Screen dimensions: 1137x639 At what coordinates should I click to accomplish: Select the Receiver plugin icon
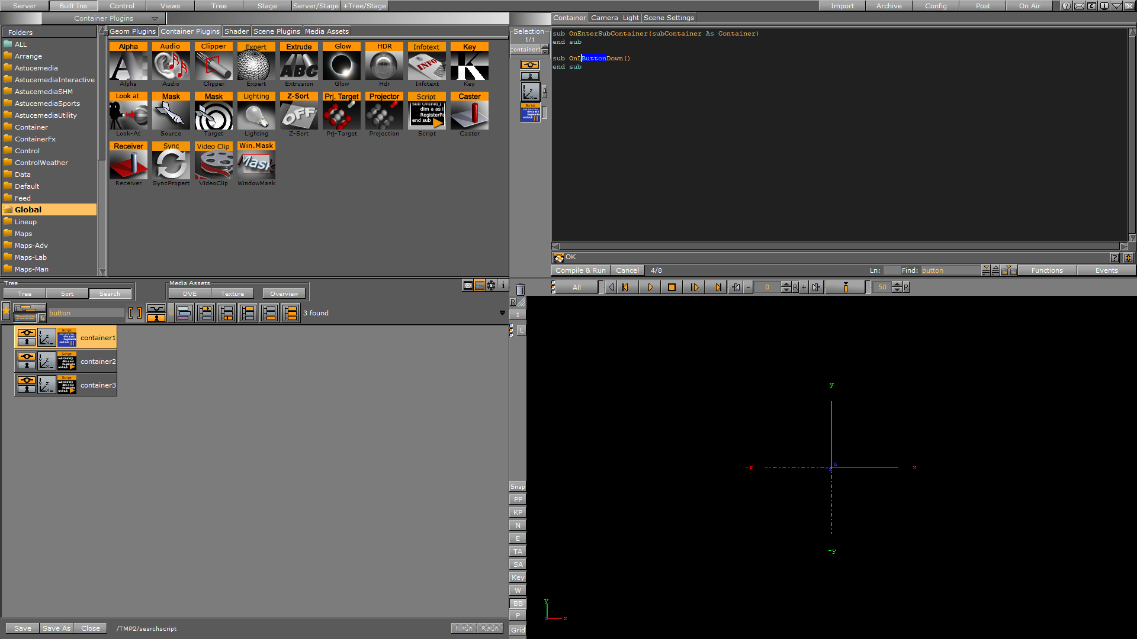(127, 164)
